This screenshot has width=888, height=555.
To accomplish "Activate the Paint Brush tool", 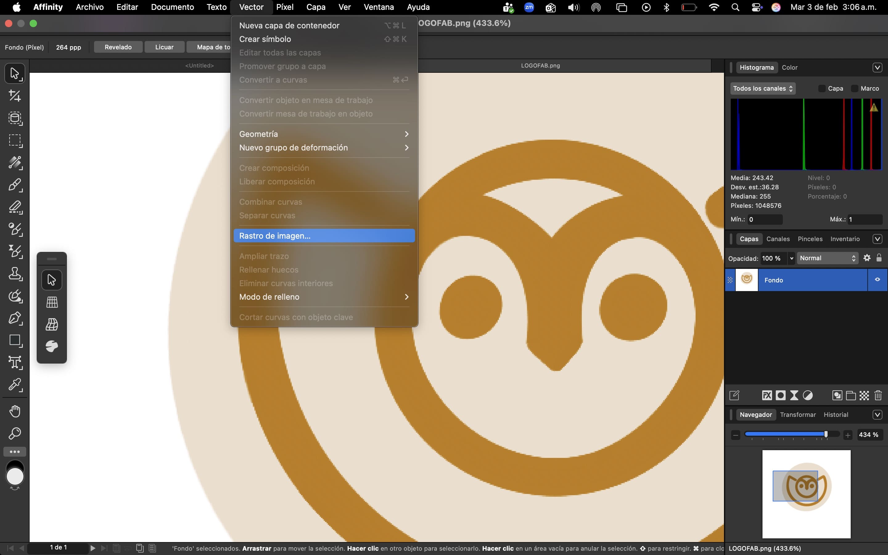I will (15, 185).
